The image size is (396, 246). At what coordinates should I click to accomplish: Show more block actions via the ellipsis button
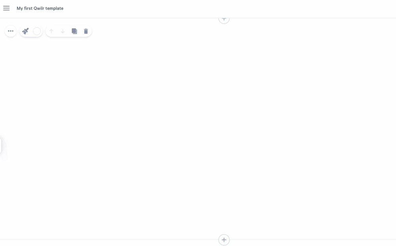11,31
